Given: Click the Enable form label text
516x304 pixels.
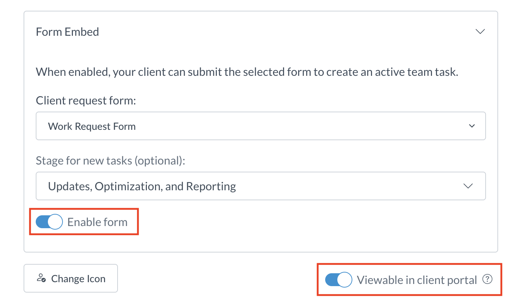Looking at the screenshot, I should coord(97,222).
